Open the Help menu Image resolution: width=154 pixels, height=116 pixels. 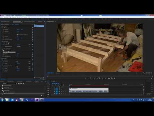pos(29,17)
